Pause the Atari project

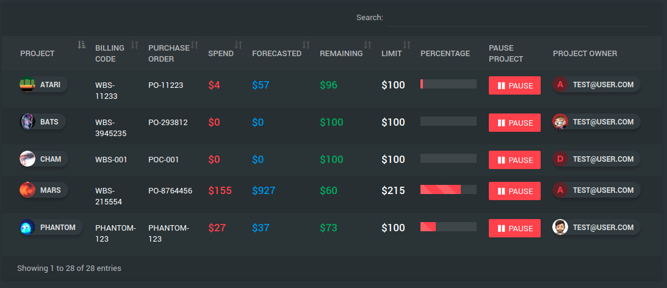pyautogui.click(x=514, y=85)
